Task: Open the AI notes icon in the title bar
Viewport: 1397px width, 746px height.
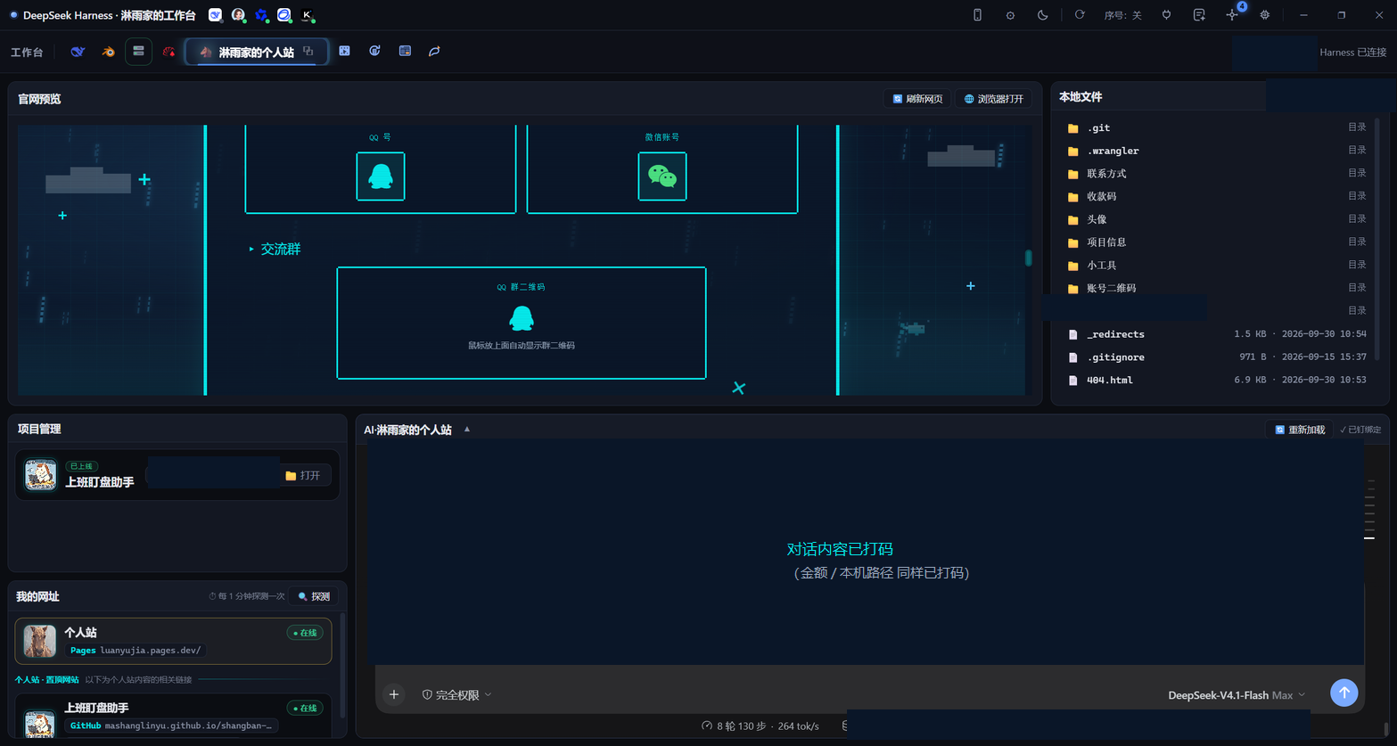Action: (1199, 15)
